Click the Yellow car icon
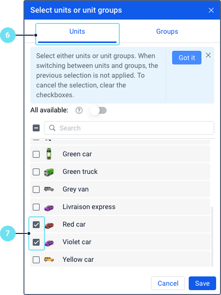221x295 pixels. tap(49, 259)
